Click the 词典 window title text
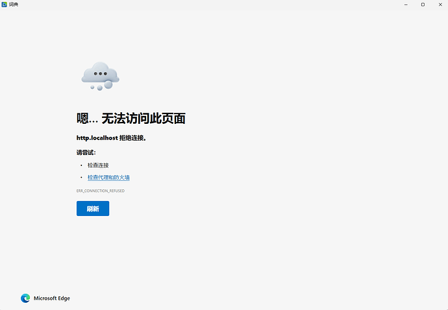This screenshot has height=310, width=448. pos(14,5)
